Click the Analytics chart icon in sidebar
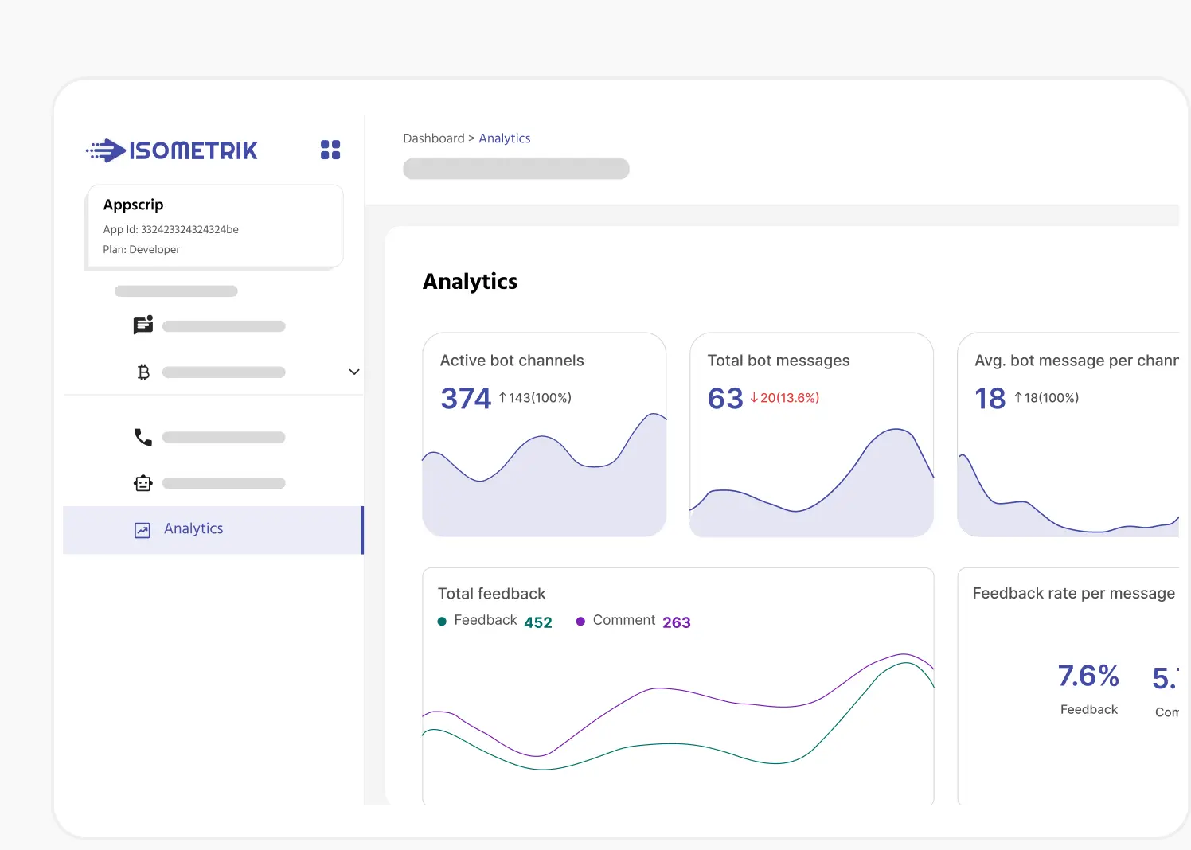Image resolution: width=1191 pixels, height=850 pixels. 143,530
